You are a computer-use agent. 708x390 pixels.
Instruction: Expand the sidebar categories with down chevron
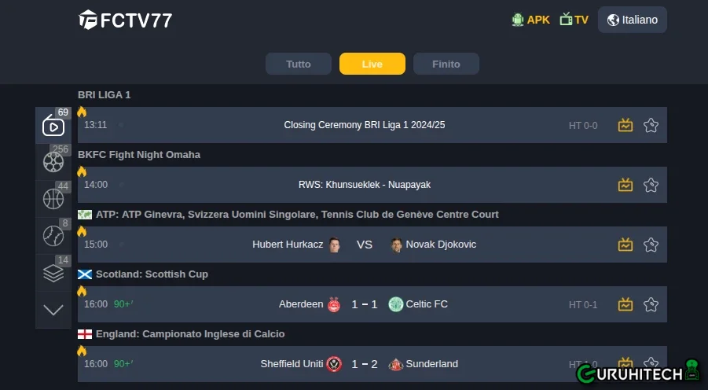tap(53, 310)
